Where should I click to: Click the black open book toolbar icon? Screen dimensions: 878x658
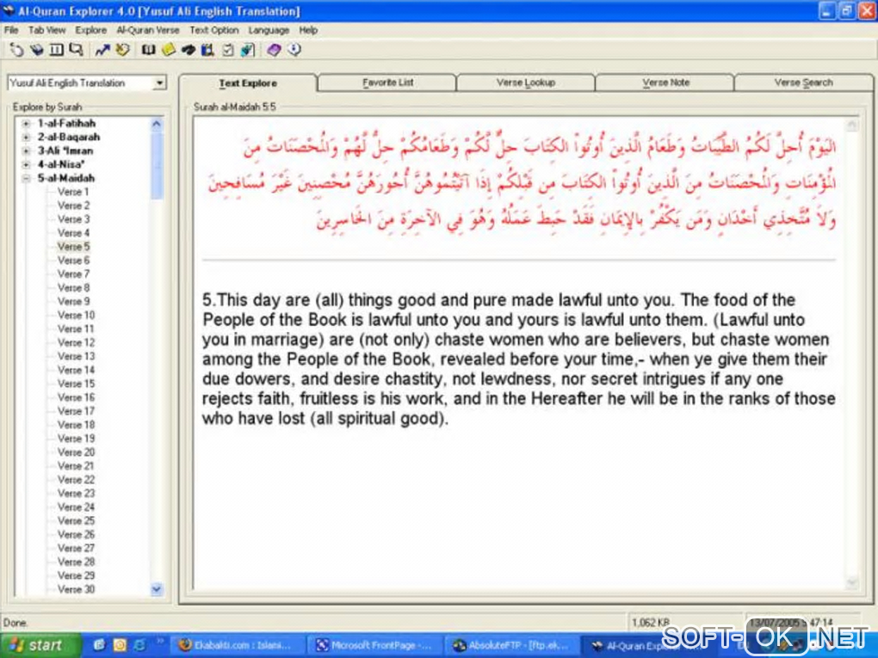click(x=148, y=51)
